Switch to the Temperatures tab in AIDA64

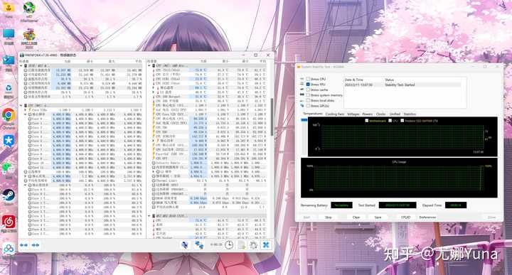pyautogui.click(x=313, y=114)
